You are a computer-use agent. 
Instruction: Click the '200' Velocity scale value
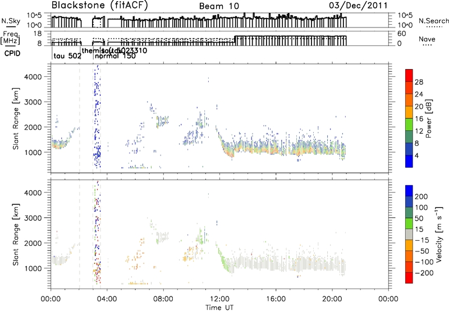coord(421,196)
